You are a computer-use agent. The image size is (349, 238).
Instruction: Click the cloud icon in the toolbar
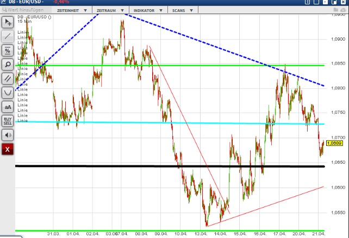[x=343, y=10]
